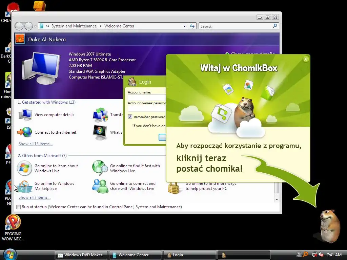Uncheck Remember password in Login dialog

point(130,117)
